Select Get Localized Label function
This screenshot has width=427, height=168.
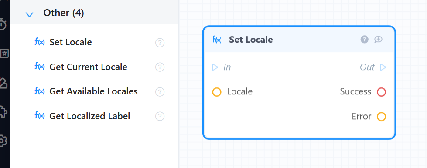point(89,116)
